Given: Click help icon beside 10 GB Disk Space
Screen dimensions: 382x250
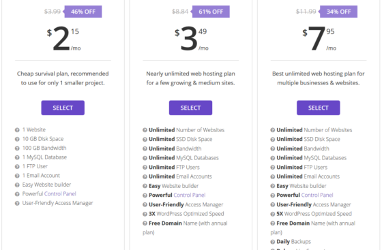Looking at the screenshot, I should 17,139.
